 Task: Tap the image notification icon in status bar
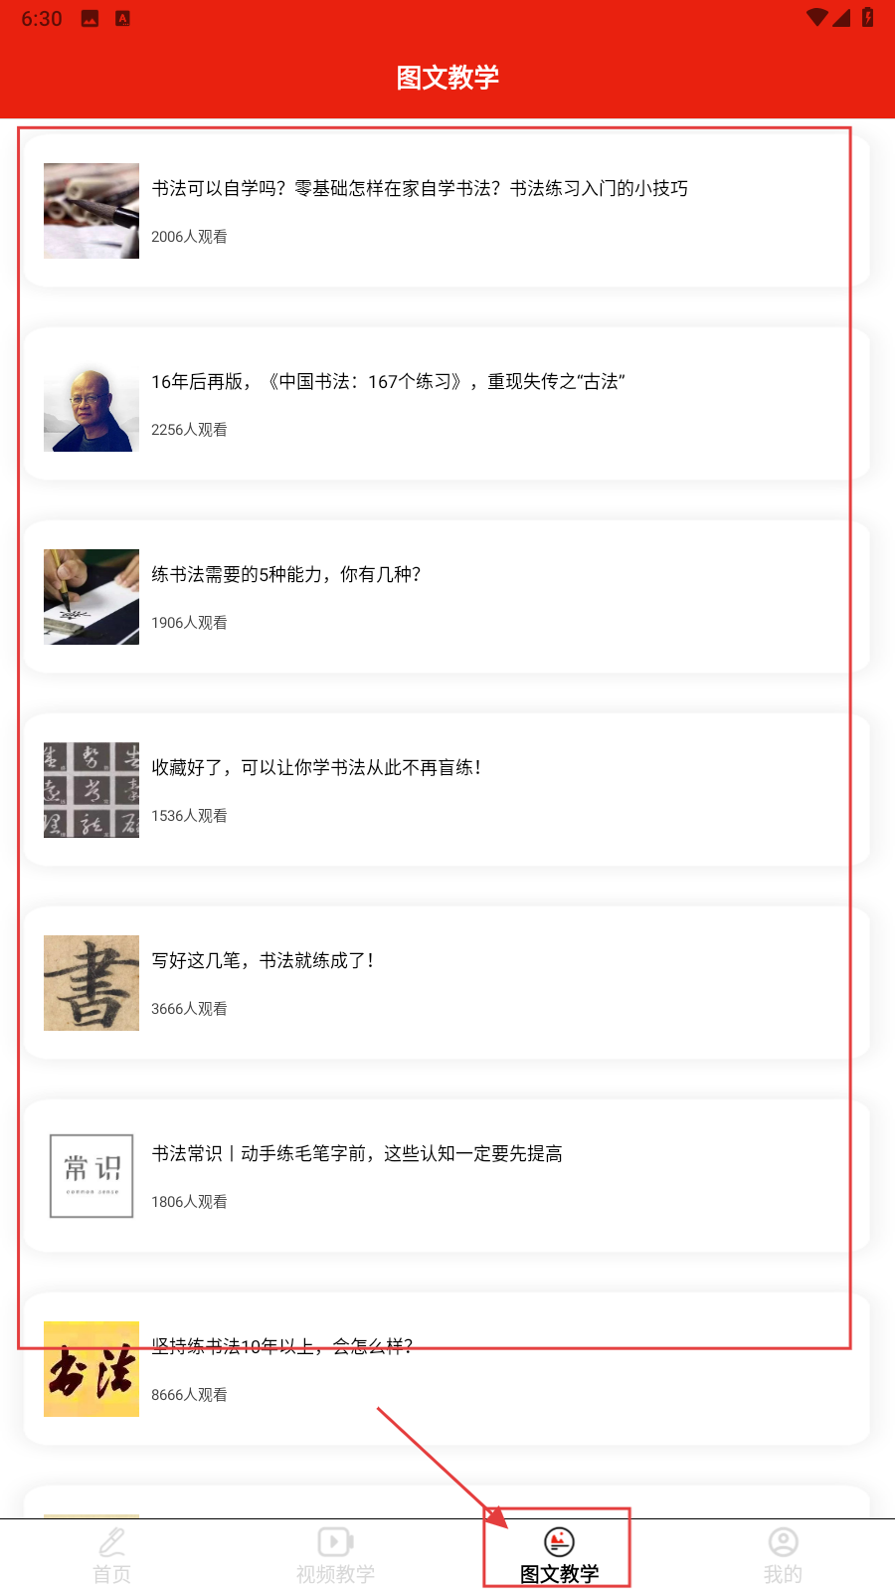[89, 18]
